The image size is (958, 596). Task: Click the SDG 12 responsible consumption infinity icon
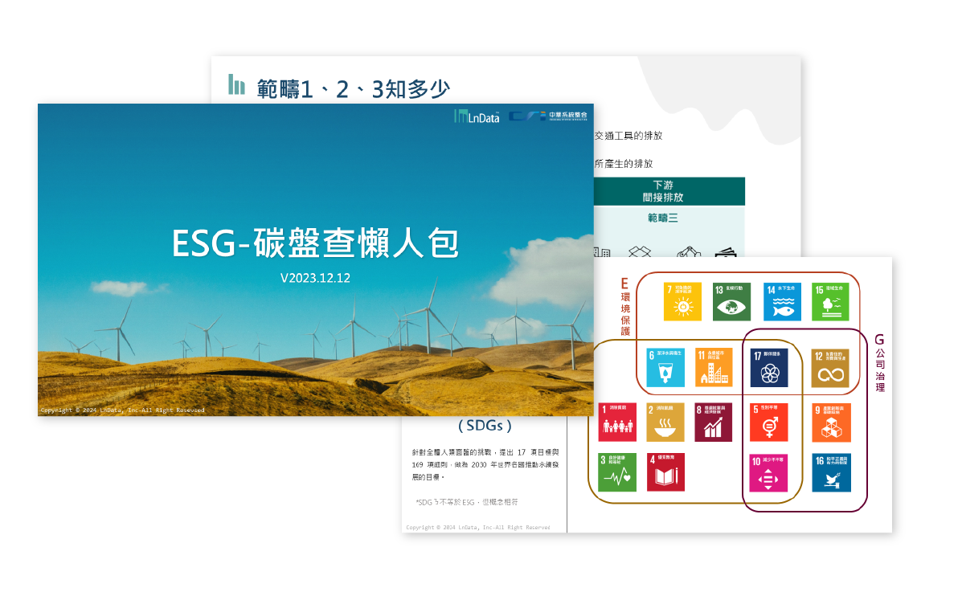click(830, 367)
